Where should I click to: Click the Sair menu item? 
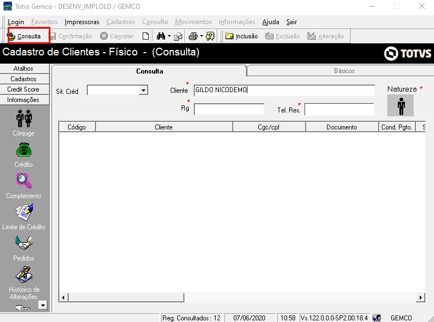291,22
